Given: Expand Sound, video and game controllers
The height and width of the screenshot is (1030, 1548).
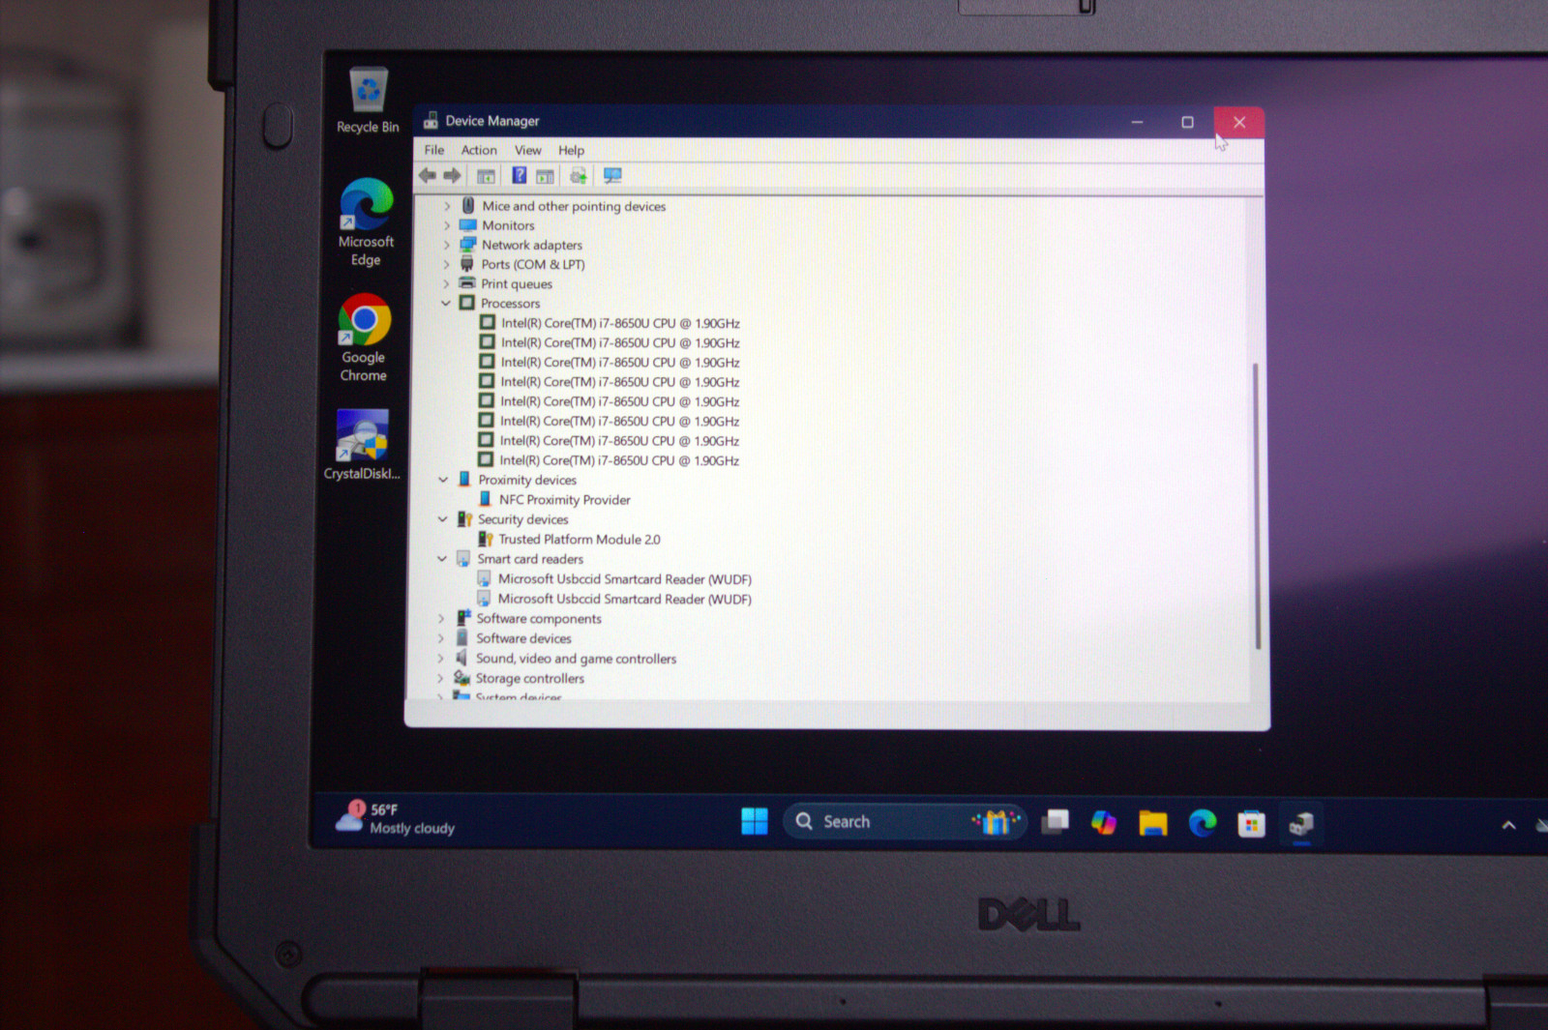Looking at the screenshot, I should 441,659.
